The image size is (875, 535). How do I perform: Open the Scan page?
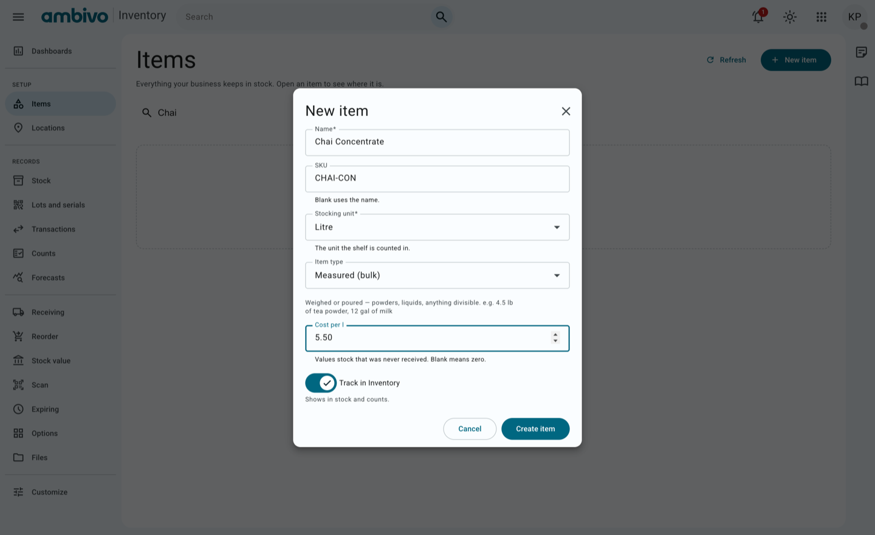(60, 385)
